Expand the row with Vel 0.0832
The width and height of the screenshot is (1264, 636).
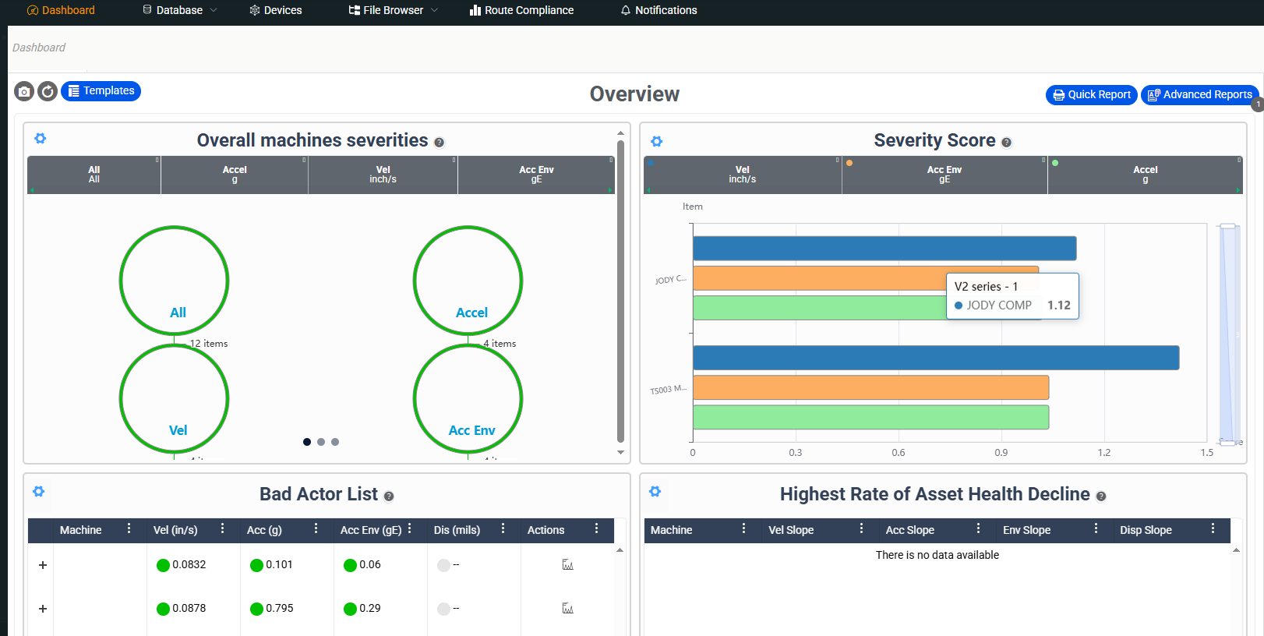click(x=43, y=565)
